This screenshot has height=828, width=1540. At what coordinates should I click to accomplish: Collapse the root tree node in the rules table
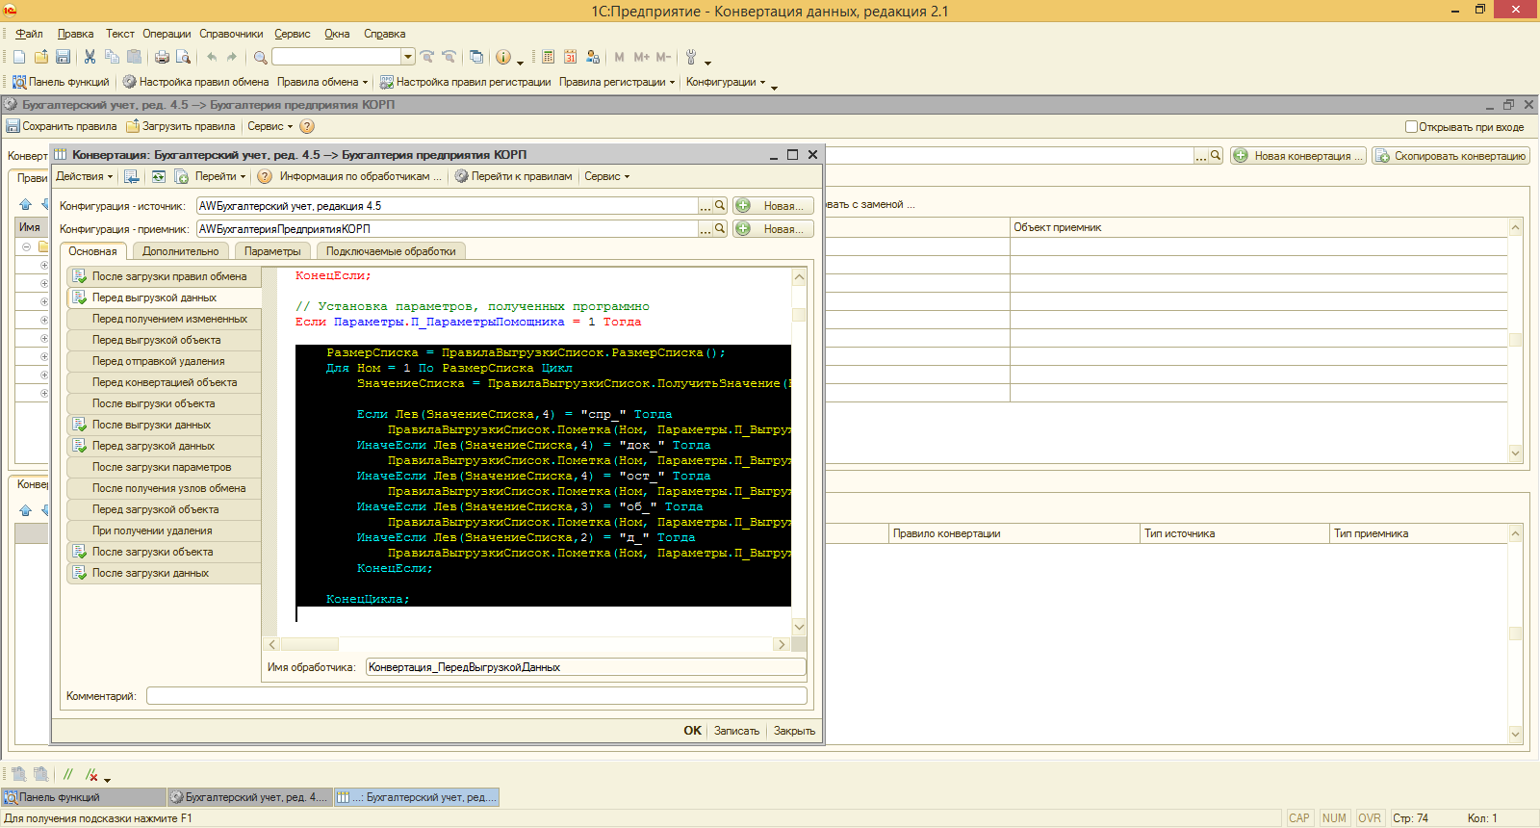point(27,246)
